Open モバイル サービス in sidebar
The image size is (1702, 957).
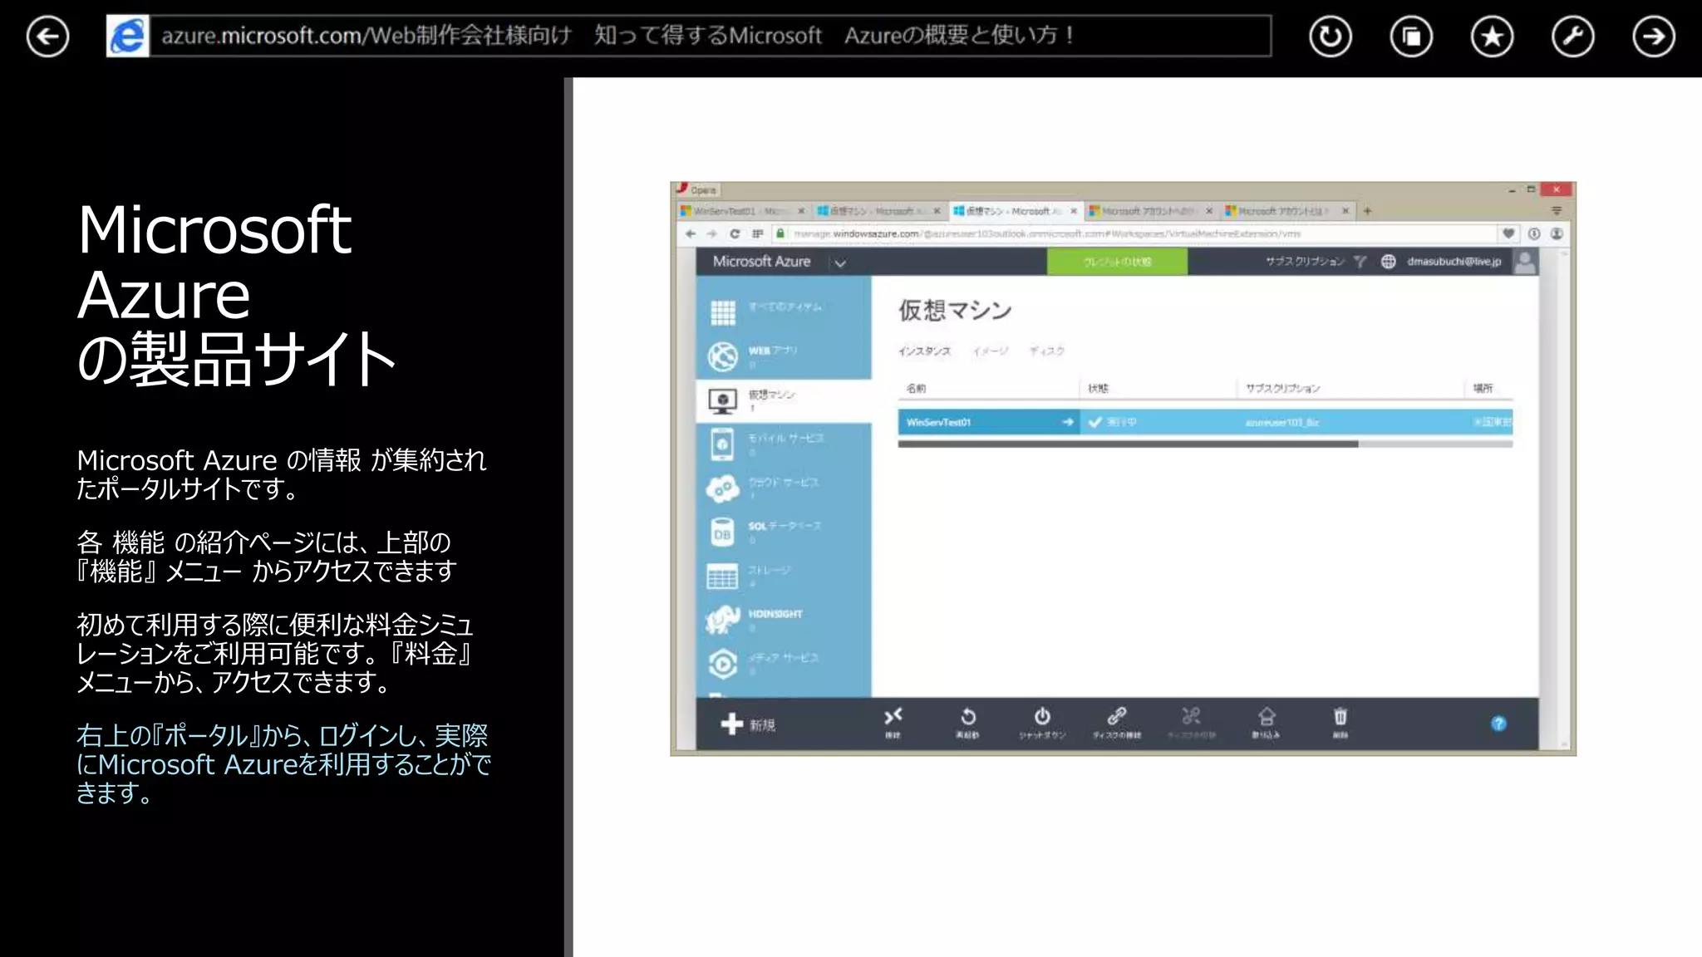pyautogui.click(x=783, y=444)
